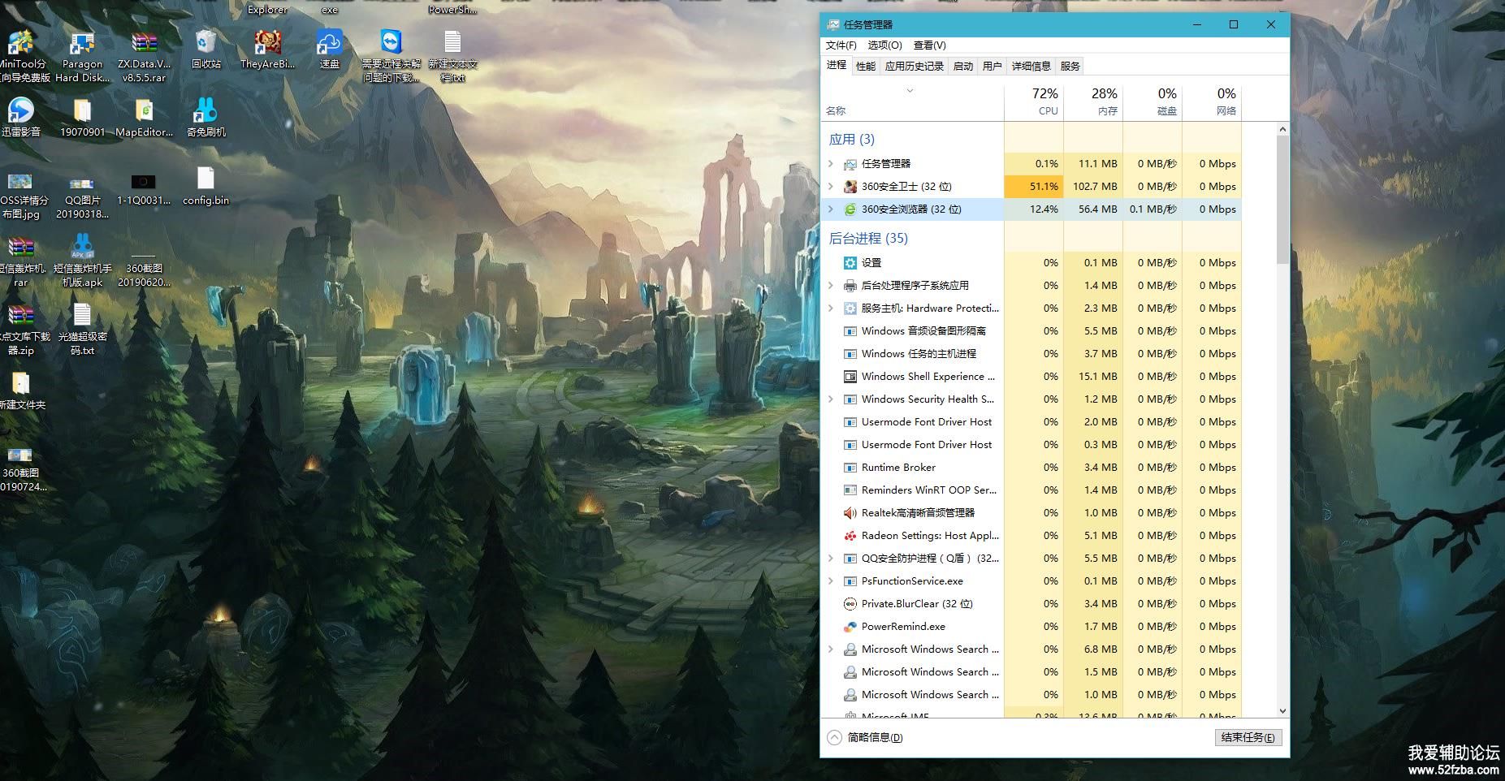Select 新建文本文档.txt desktop file

[x=452, y=56]
